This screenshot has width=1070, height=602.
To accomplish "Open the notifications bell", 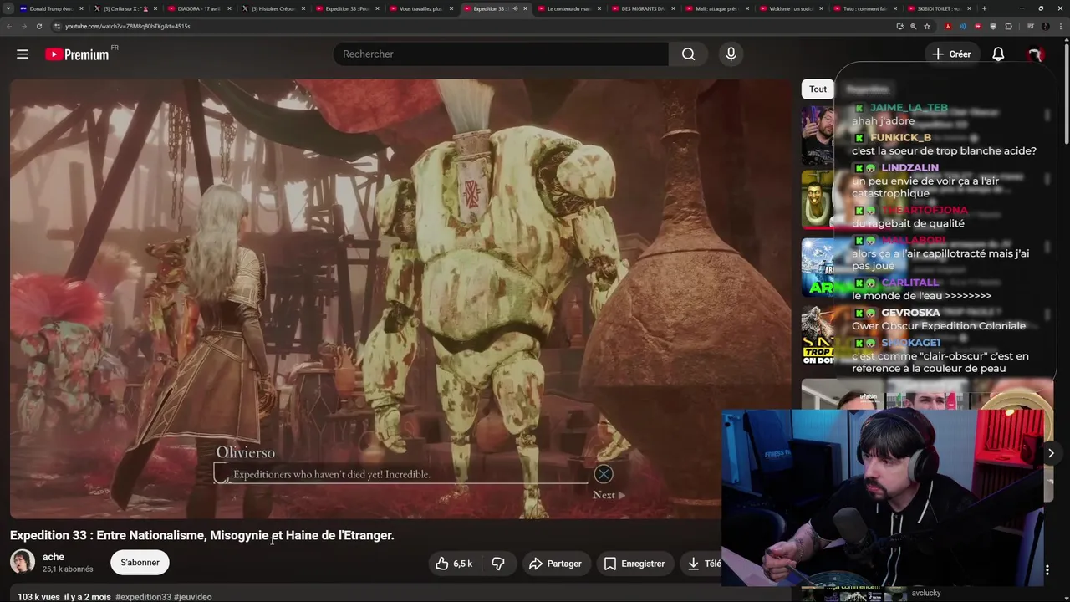I will pyautogui.click(x=998, y=54).
